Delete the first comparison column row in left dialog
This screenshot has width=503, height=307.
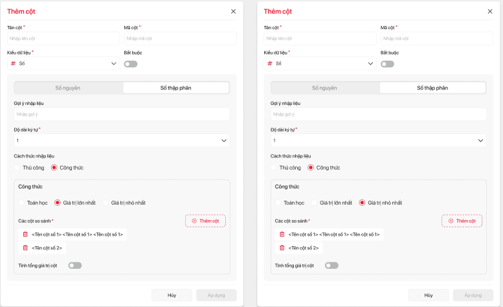[x=25, y=234]
